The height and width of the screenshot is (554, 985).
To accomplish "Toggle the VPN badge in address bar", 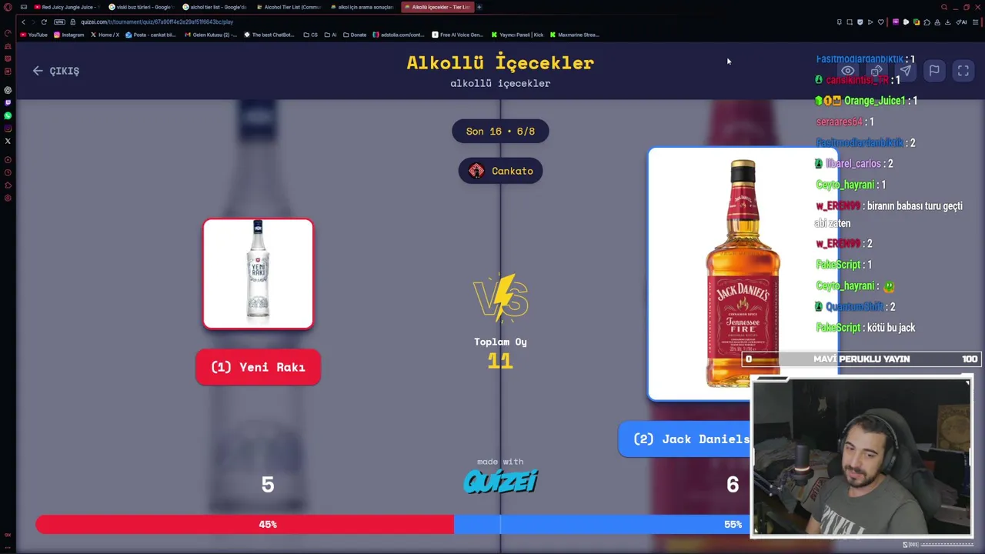I will 59,22.
